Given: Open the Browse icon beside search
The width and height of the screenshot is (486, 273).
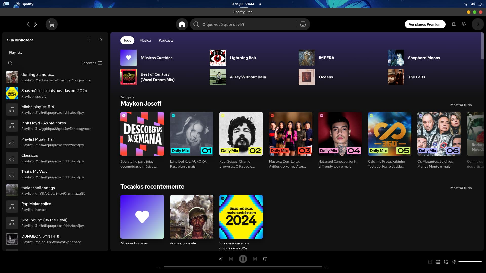Looking at the screenshot, I should [x=303, y=24].
